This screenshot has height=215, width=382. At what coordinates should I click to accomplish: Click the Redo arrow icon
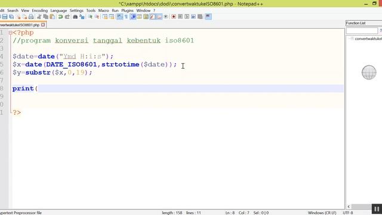tap(67, 17)
